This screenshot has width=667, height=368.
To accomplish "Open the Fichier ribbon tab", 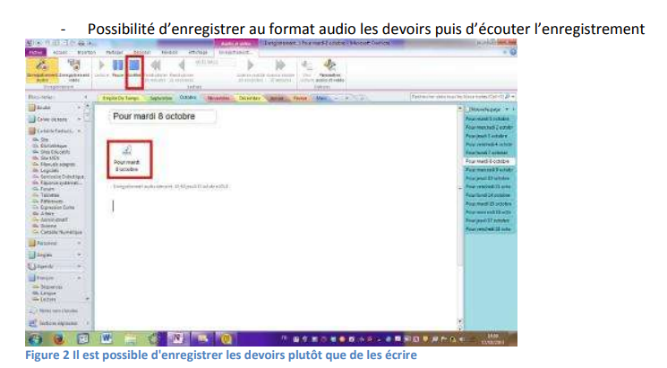I will tap(34, 51).
